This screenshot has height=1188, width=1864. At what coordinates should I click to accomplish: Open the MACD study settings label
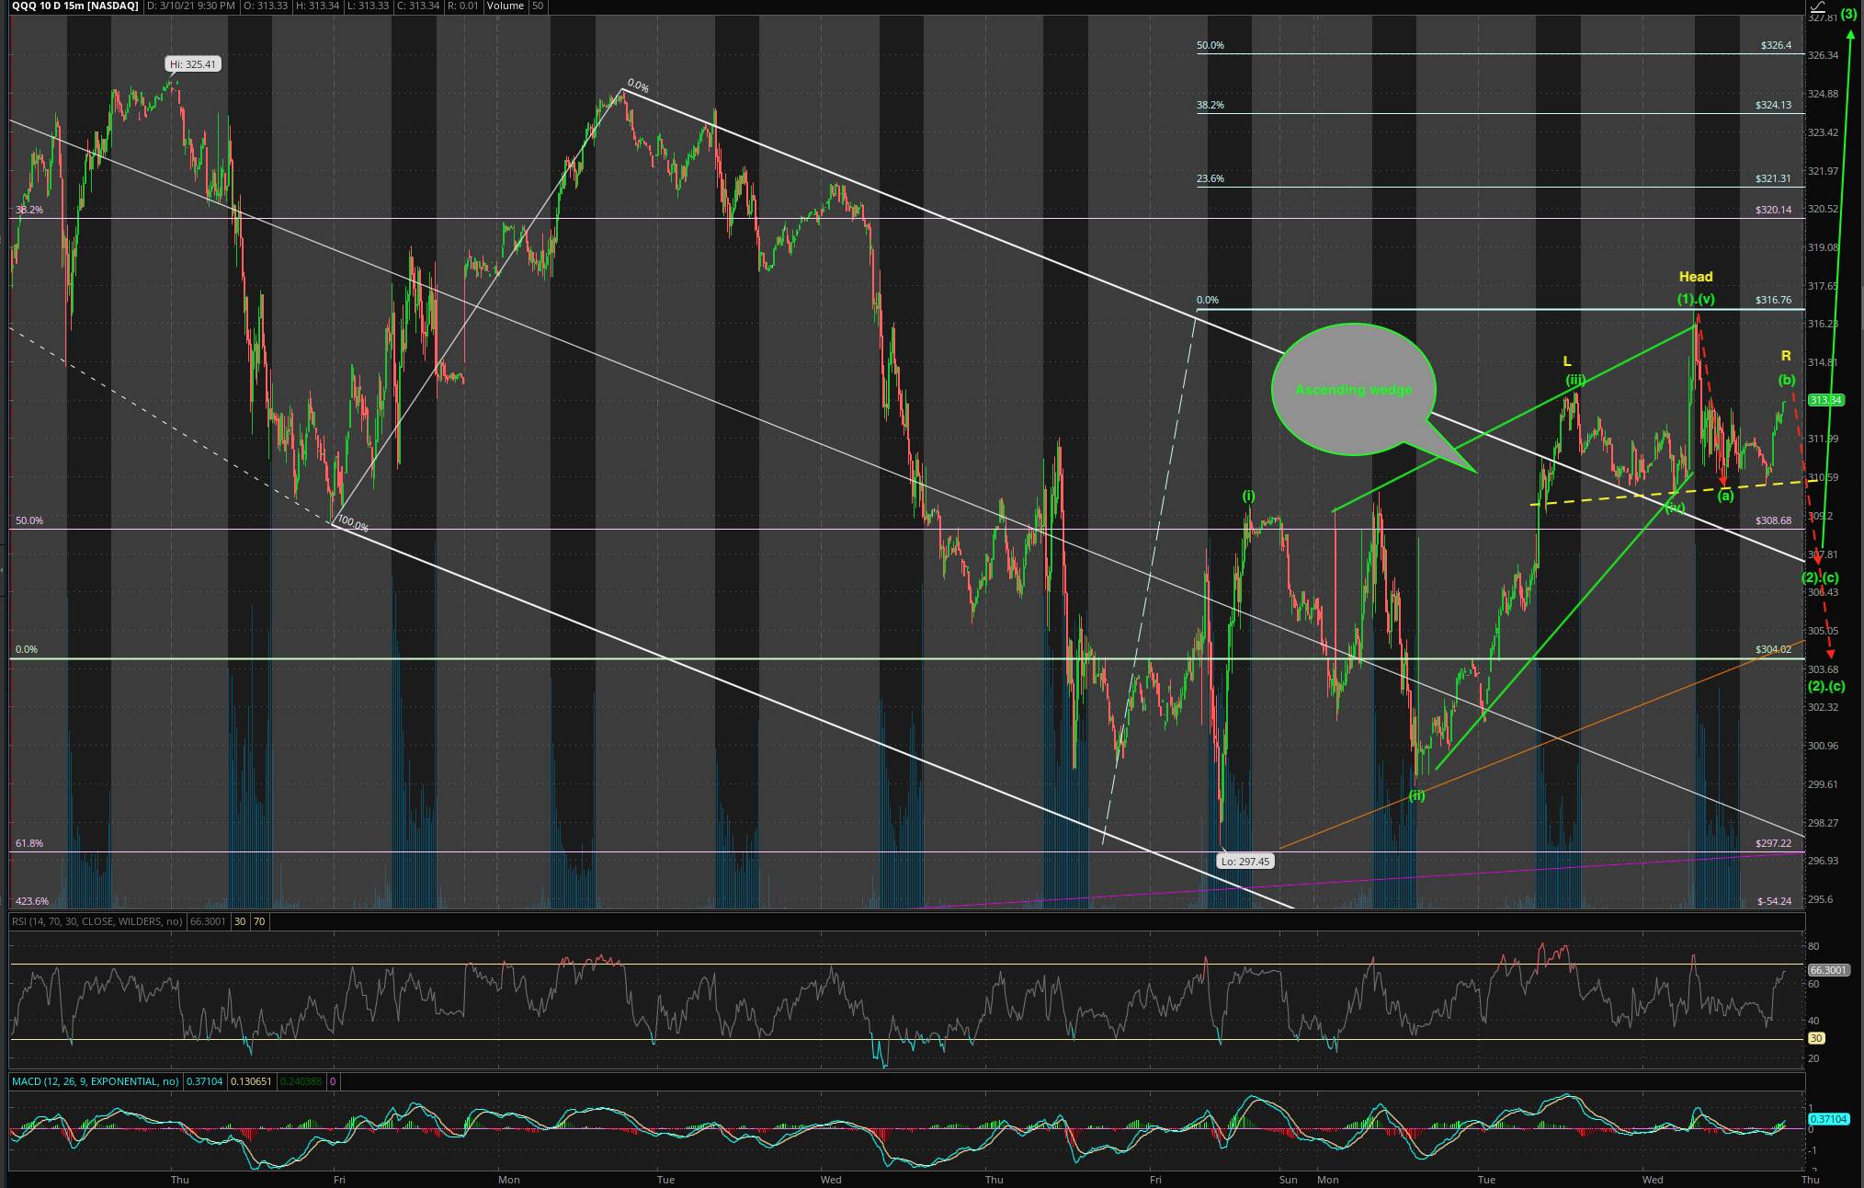95,1082
